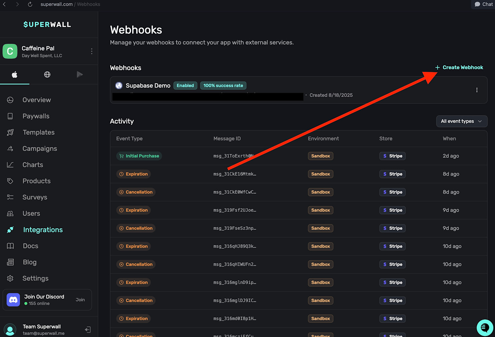495x337 pixels.
Task: Open the Chat button at top right
Action: tap(483, 4)
